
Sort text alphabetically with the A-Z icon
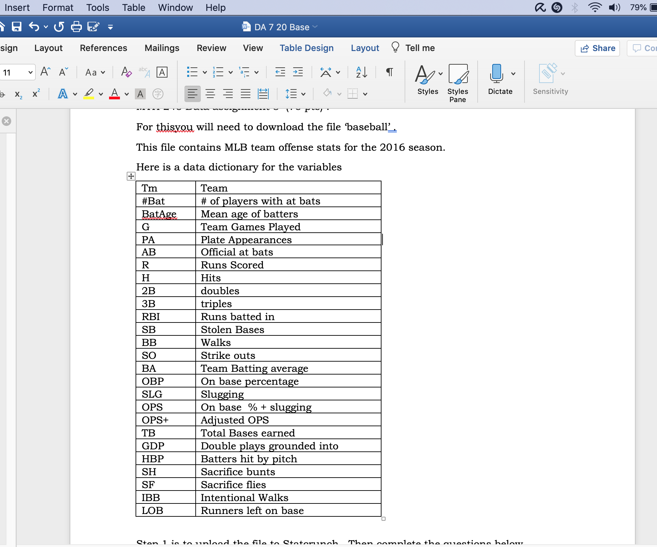coord(361,72)
